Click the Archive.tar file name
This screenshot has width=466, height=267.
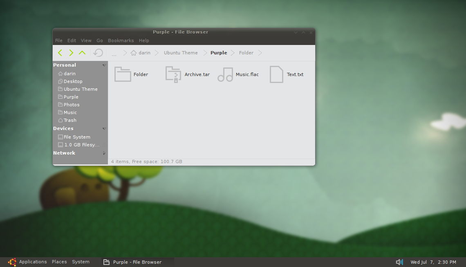(x=197, y=74)
